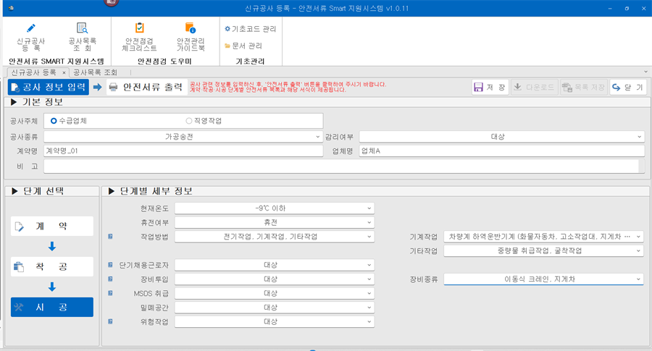
Task: Open the 장비종류 dropdown
Action: [543, 279]
